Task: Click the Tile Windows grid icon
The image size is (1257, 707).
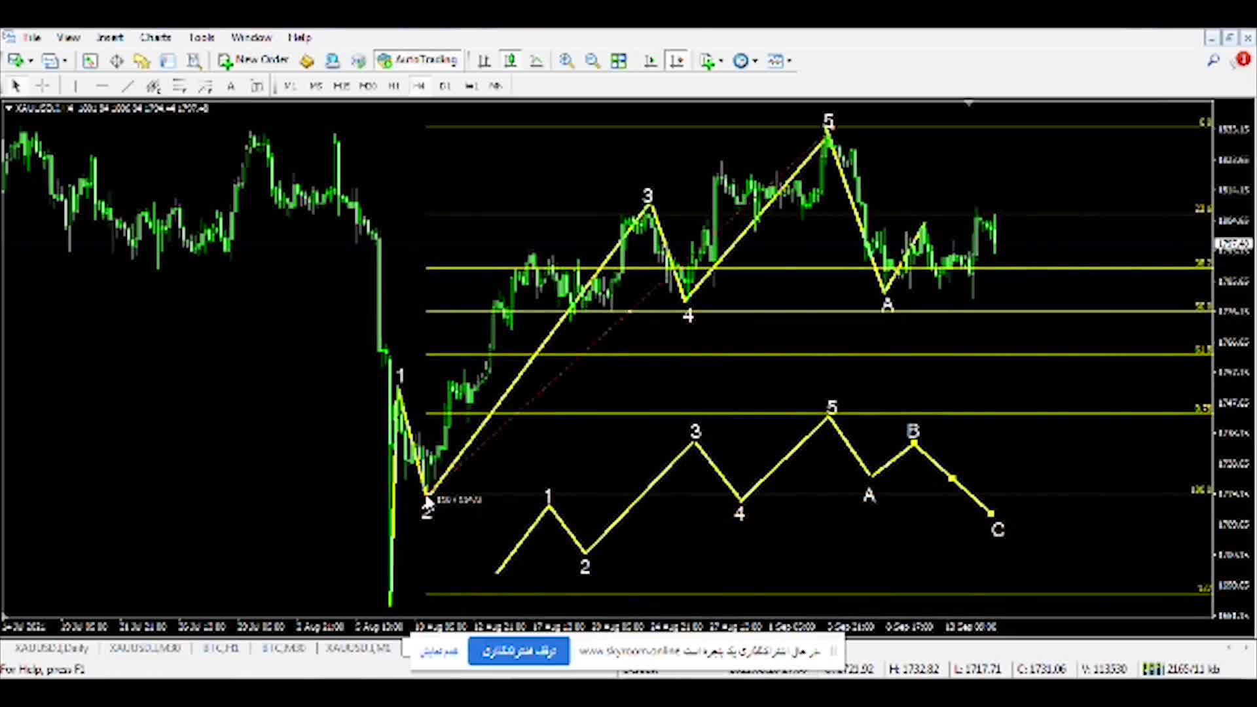Action: point(619,61)
